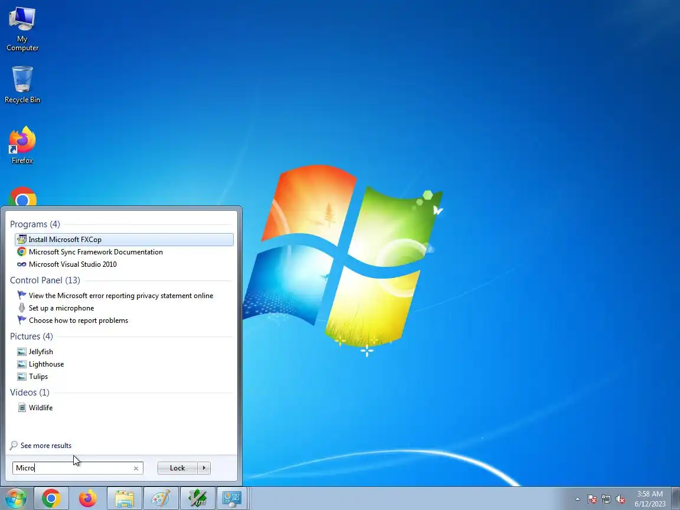This screenshot has width=680, height=510.
Task: Click the Pictures (4) group header
Action: click(32, 336)
